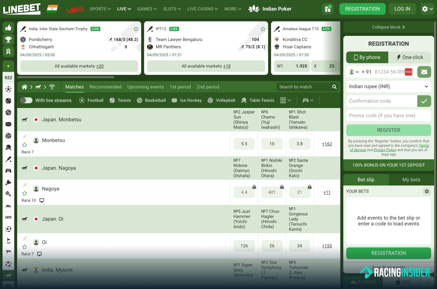Click horizontal scrollbar under live match cards

66,77
